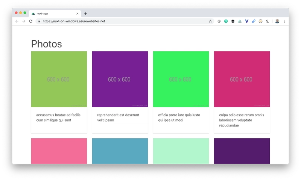This screenshot has width=301, height=180.
Task: Click the address bar URL field
Action: click(113, 21)
